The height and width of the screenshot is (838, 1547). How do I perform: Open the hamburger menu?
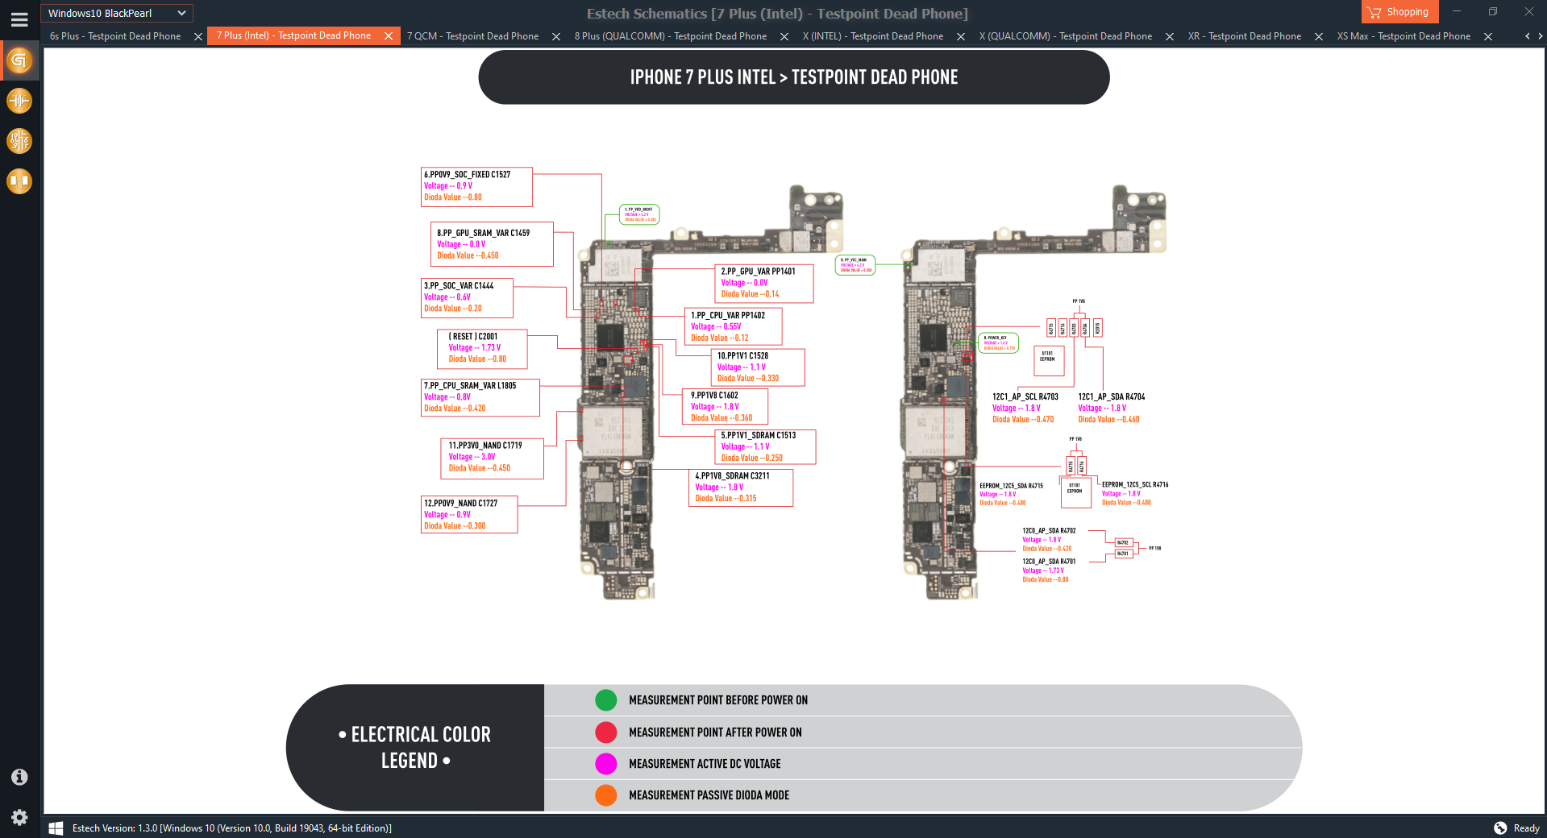coord(19,19)
